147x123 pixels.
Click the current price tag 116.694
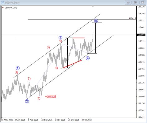coord(141,35)
